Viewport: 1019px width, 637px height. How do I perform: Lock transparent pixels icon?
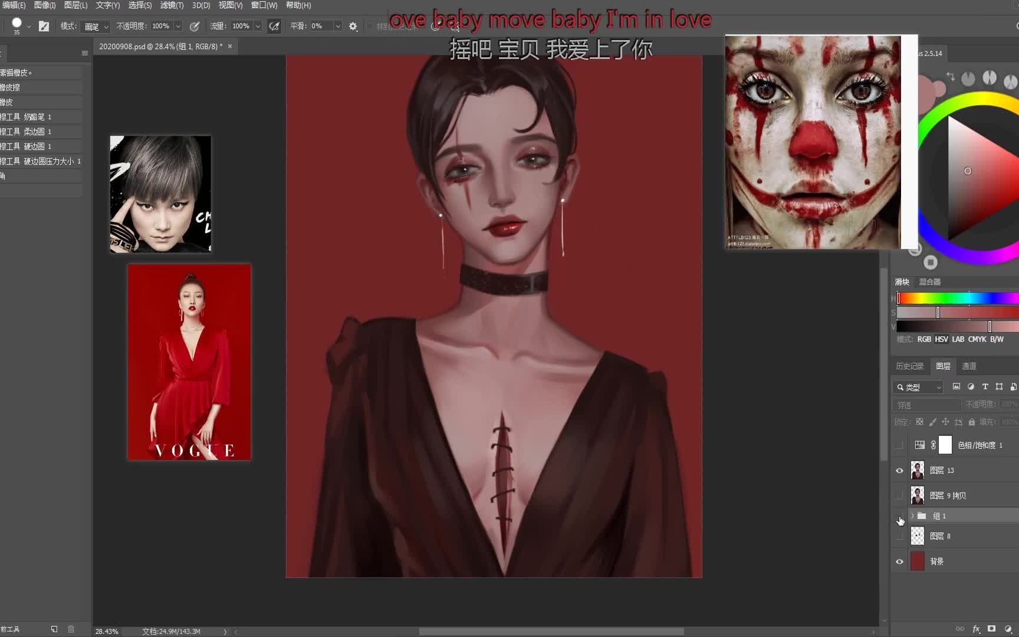(x=919, y=422)
